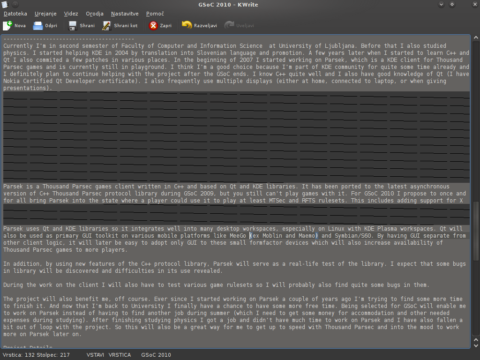The height and width of the screenshot is (360, 480).
Task: Click the Vrstica/Stolpec position label in status bar
Action: [36, 355]
